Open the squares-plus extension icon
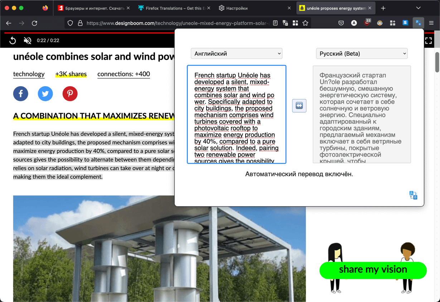 pos(393,23)
